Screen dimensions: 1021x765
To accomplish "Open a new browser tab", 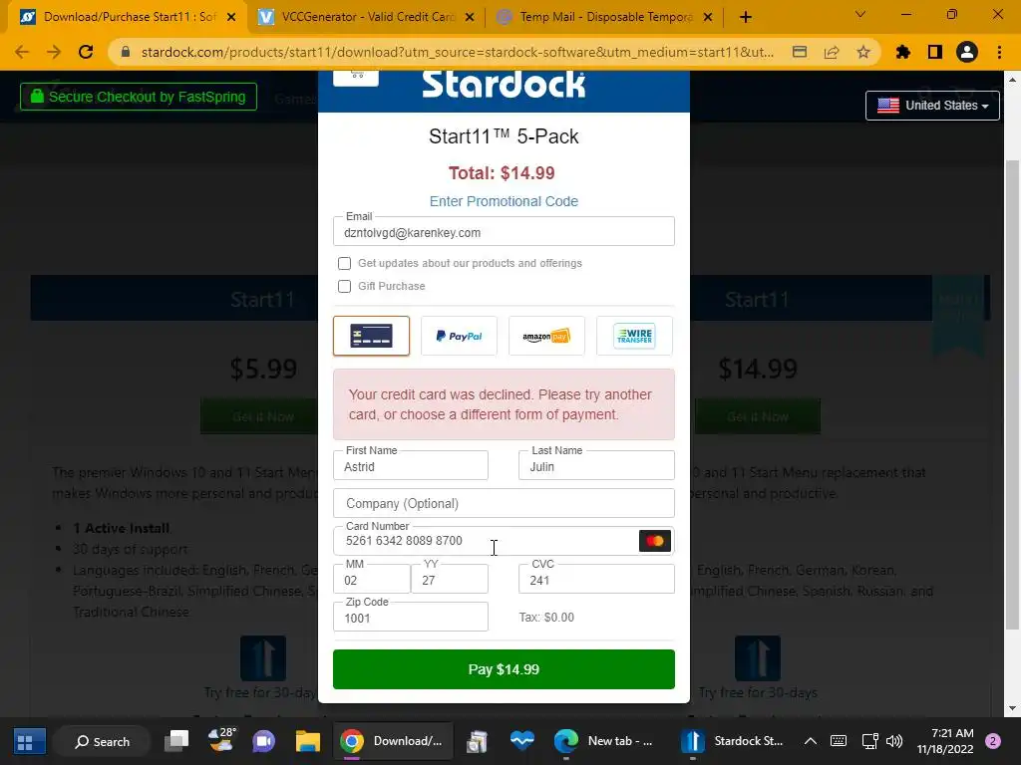I will [x=746, y=17].
